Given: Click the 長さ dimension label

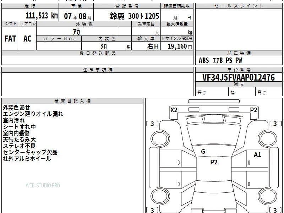Looking at the screenshot, I should click(x=202, y=93).
